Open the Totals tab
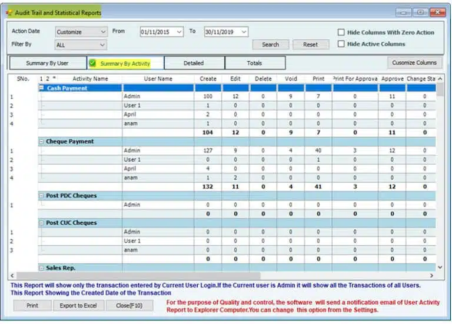 tap(254, 63)
